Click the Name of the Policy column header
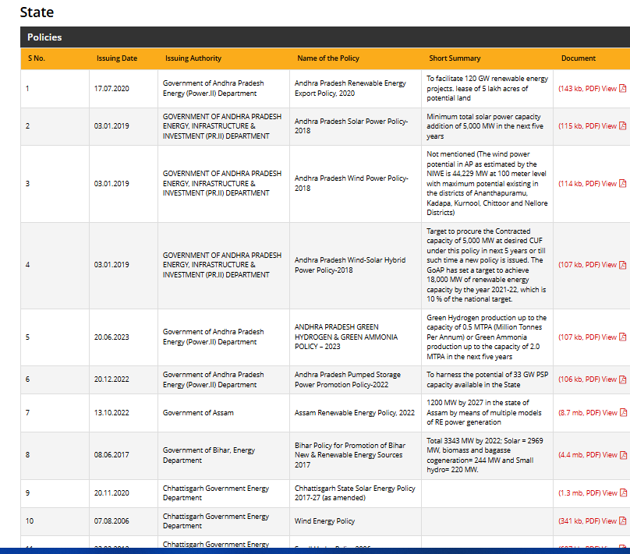 tap(328, 58)
